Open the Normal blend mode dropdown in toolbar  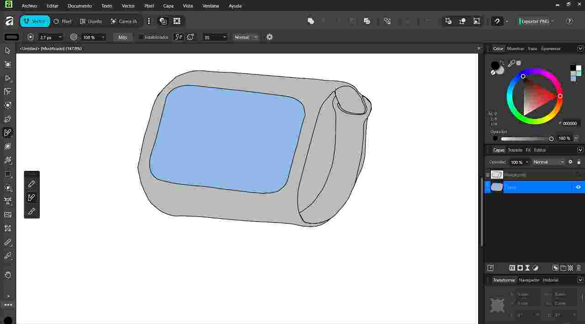click(x=246, y=37)
